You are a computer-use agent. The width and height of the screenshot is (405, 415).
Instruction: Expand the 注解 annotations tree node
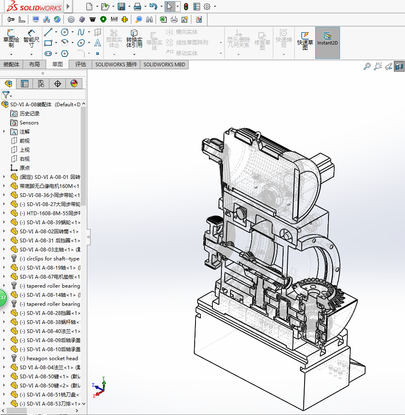tap(4, 131)
